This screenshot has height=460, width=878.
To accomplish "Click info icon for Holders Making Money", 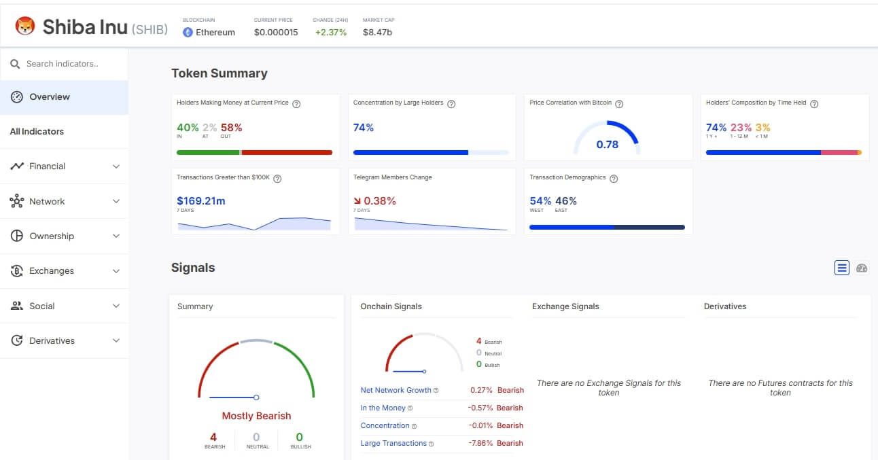I will coord(296,103).
